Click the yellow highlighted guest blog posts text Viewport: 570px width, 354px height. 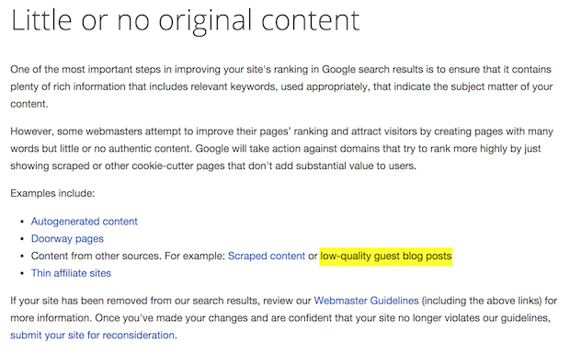(x=386, y=257)
